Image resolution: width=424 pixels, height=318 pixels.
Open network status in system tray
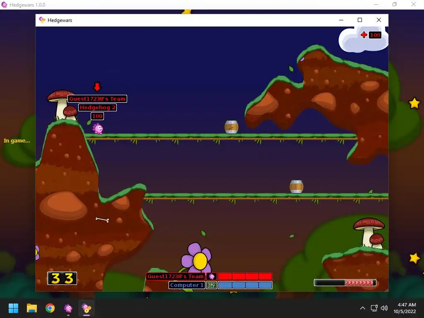[374, 308]
